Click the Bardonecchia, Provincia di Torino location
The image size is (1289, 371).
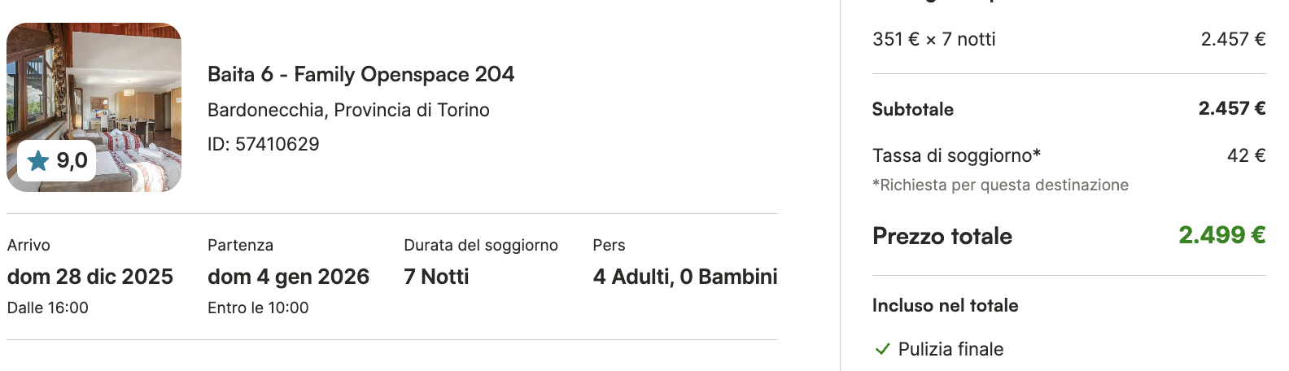[x=348, y=110]
